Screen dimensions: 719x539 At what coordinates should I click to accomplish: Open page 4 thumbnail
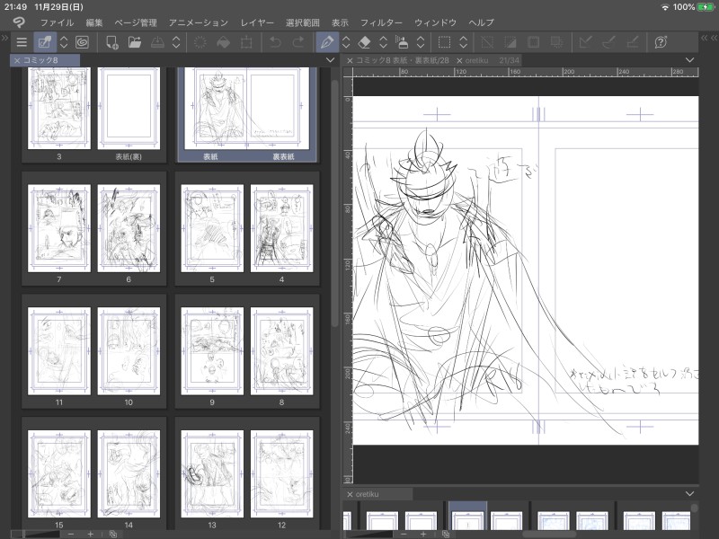[x=281, y=228]
